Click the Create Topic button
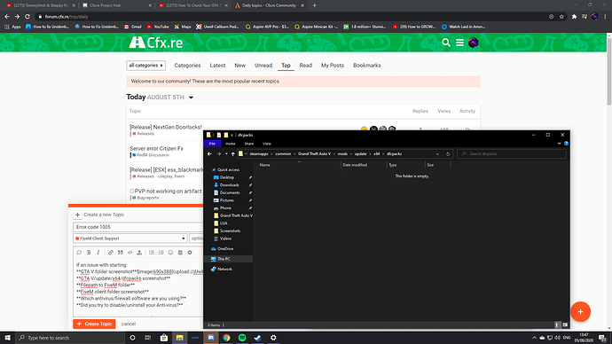The height and width of the screenshot is (344, 612). [x=94, y=324]
